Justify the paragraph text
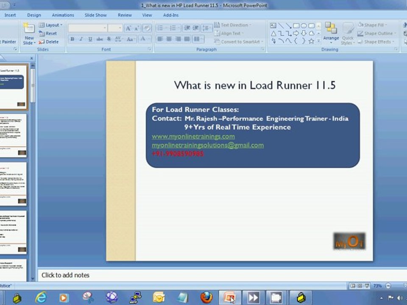 [187, 39]
